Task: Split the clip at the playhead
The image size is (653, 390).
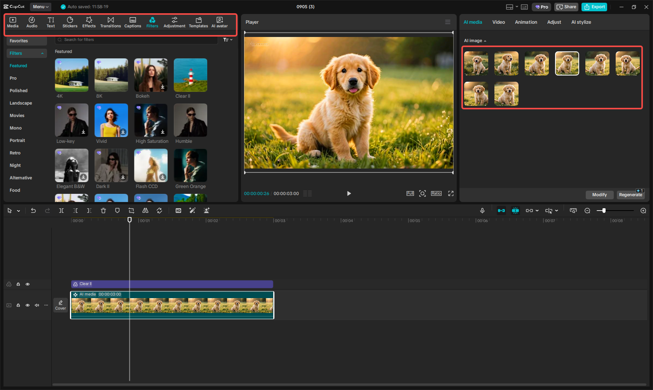Action: click(x=61, y=210)
